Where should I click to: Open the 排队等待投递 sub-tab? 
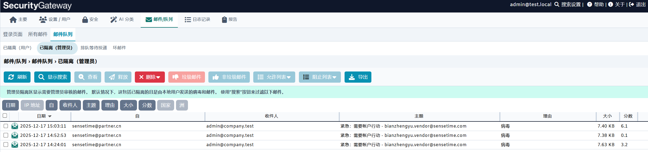point(94,48)
